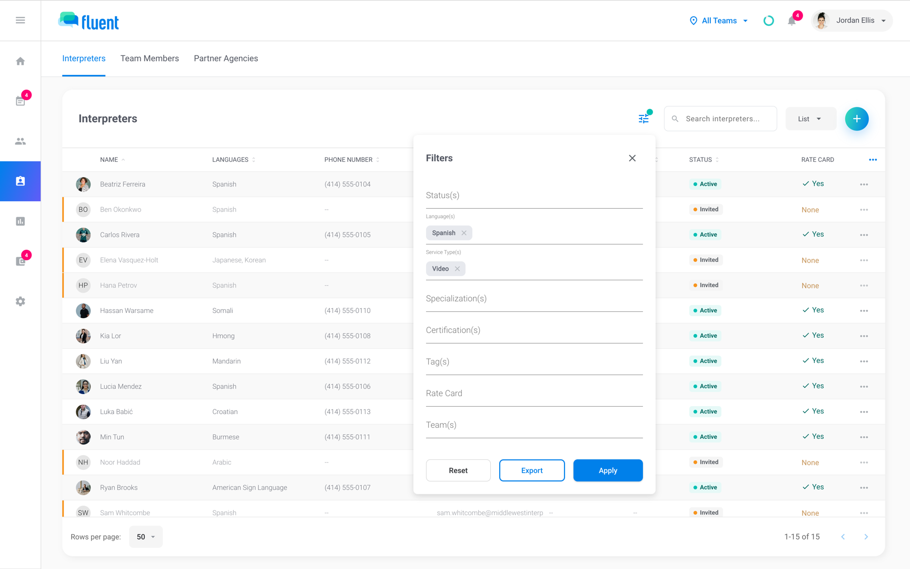The image size is (910, 569).
Task: Click Hana Petrov's name
Action: 118,285
